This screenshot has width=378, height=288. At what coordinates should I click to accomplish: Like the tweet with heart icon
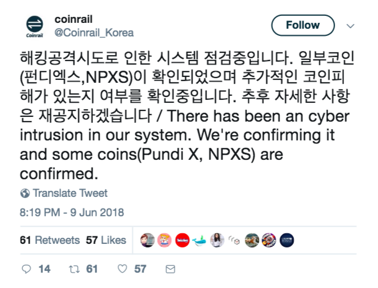(122, 269)
